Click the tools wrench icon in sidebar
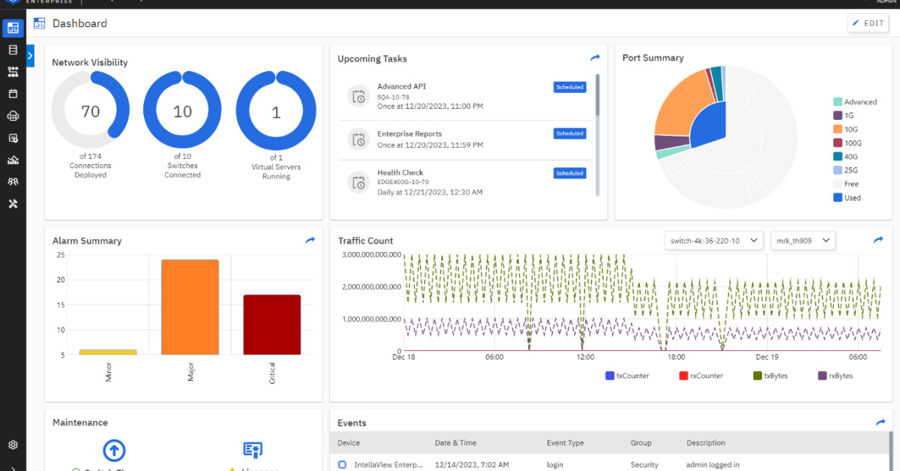 pyautogui.click(x=13, y=204)
